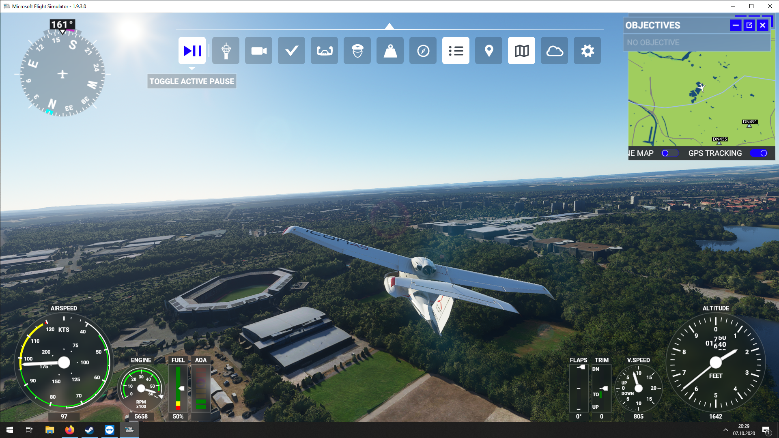The image size is (779, 438).
Task: Toggle the VFR map panel
Action: (x=522, y=51)
